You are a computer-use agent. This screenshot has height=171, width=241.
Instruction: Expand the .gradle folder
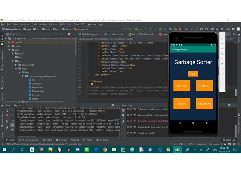(x=9, y=42)
